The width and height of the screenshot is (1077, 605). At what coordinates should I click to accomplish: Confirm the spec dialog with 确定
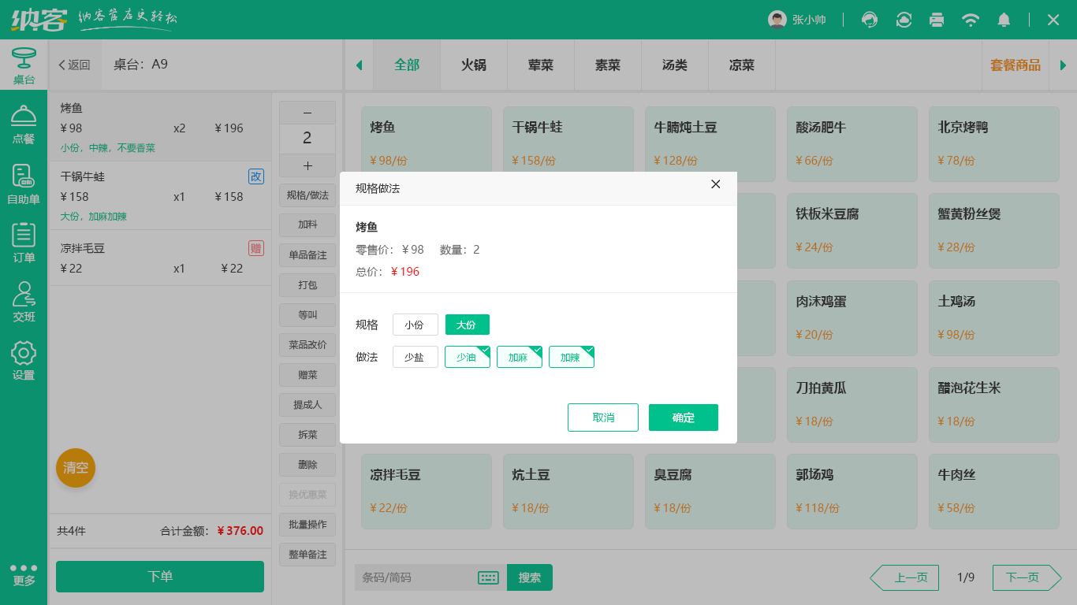pos(683,418)
